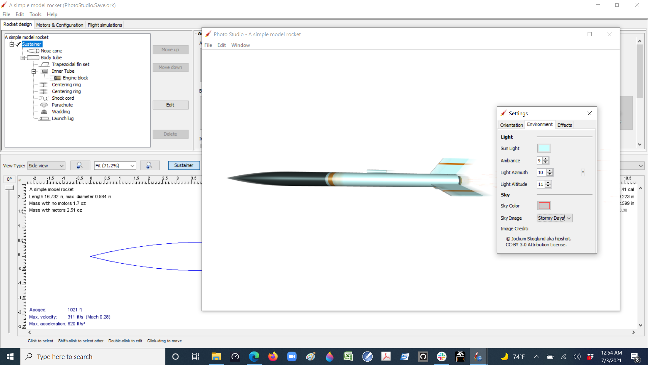648x365 pixels.
Task: Select the Launch lug component icon
Action: click(x=44, y=118)
